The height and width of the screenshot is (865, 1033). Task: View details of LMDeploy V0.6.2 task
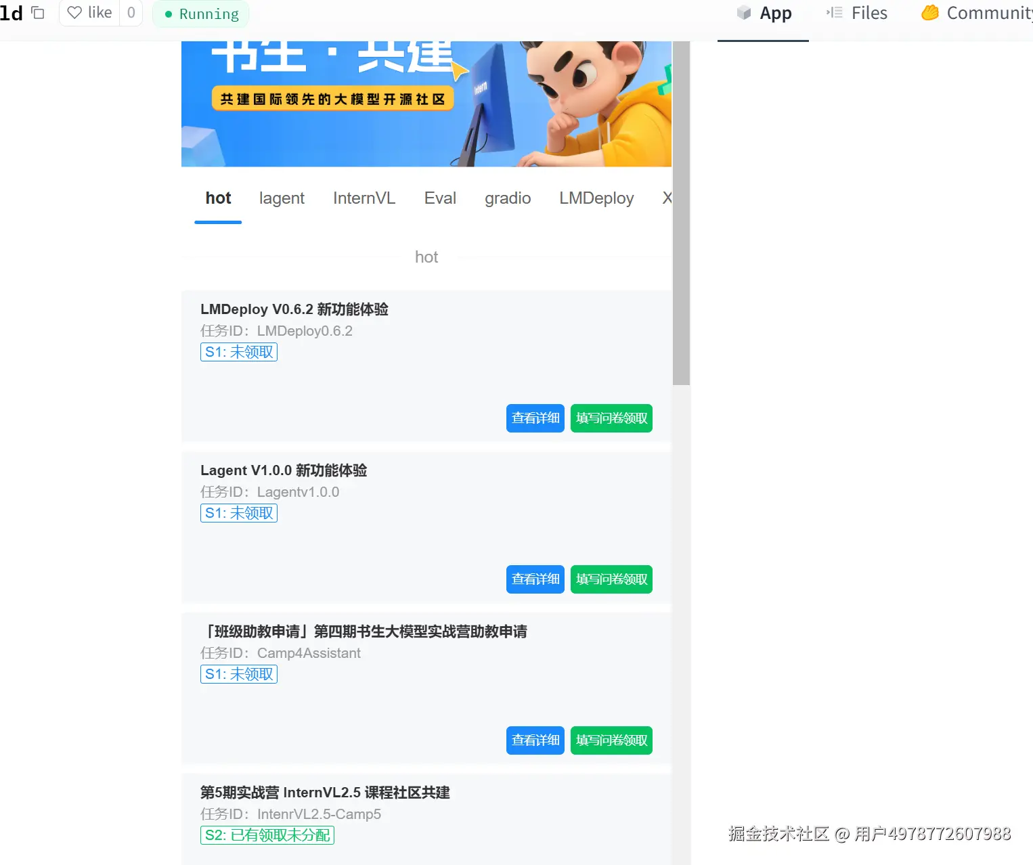pyautogui.click(x=535, y=418)
